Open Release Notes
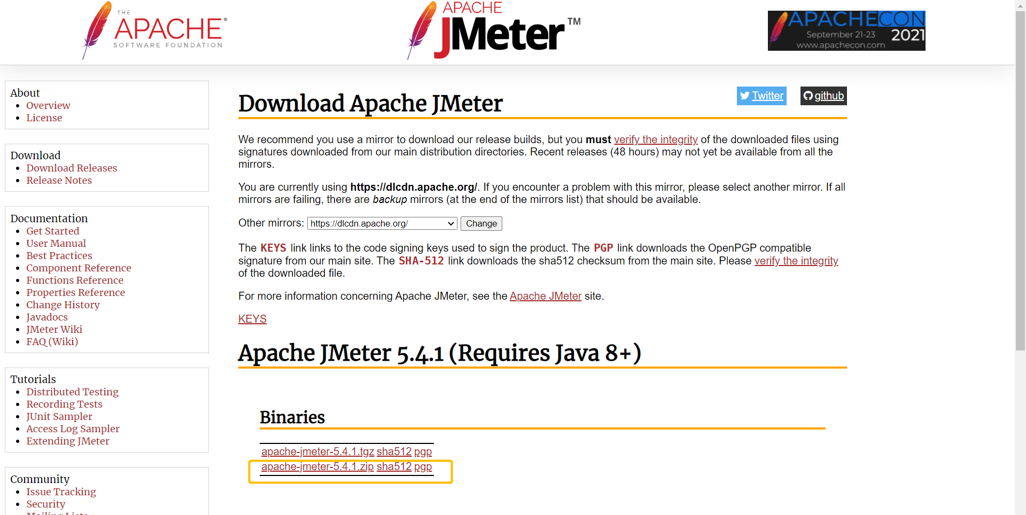The width and height of the screenshot is (1026, 515). pyautogui.click(x=59, y=180)
